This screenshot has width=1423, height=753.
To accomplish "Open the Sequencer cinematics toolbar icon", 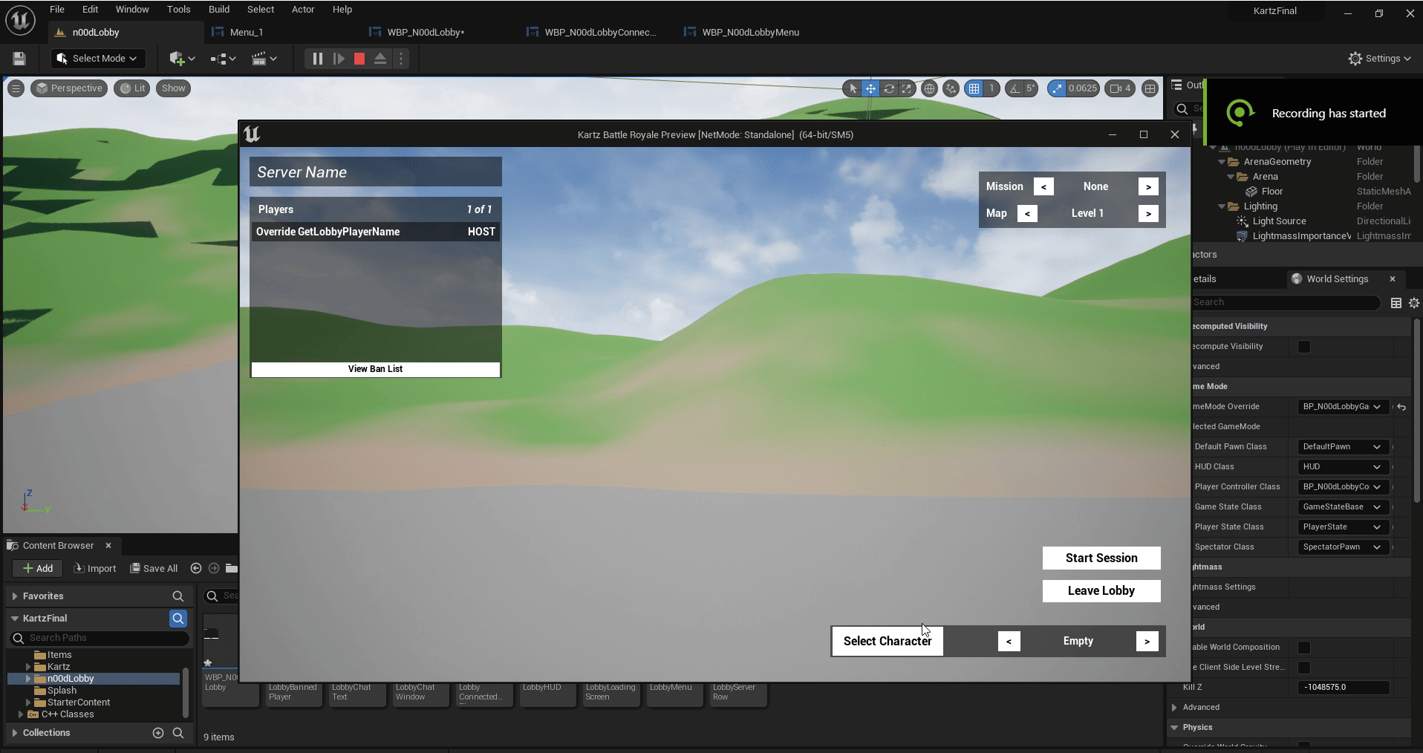I will point(264,59).
